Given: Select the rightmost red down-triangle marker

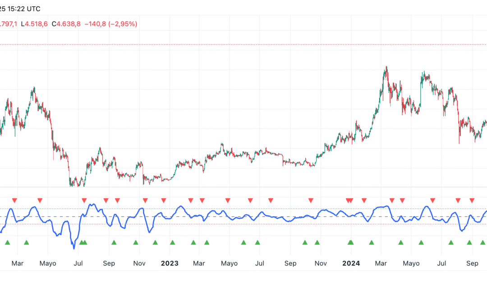Looking at the screenshot, I should [472, 200].
